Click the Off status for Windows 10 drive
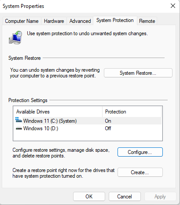This screenshot has height=205, width=180. click(x=108, y=128)
